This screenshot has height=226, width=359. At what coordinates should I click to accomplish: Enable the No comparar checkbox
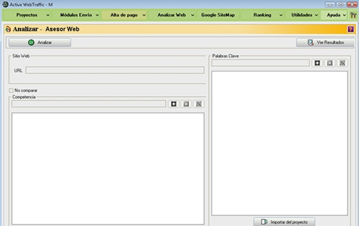click(x=11, y=91)
